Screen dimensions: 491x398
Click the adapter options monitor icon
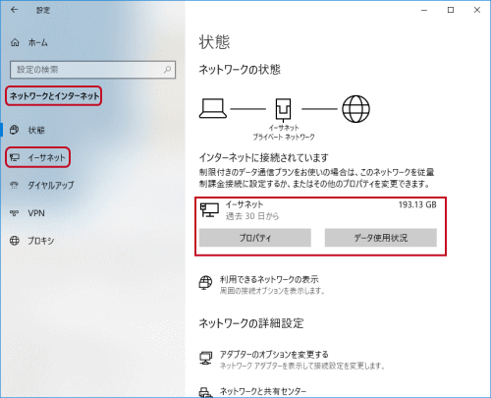click(205, 358)
